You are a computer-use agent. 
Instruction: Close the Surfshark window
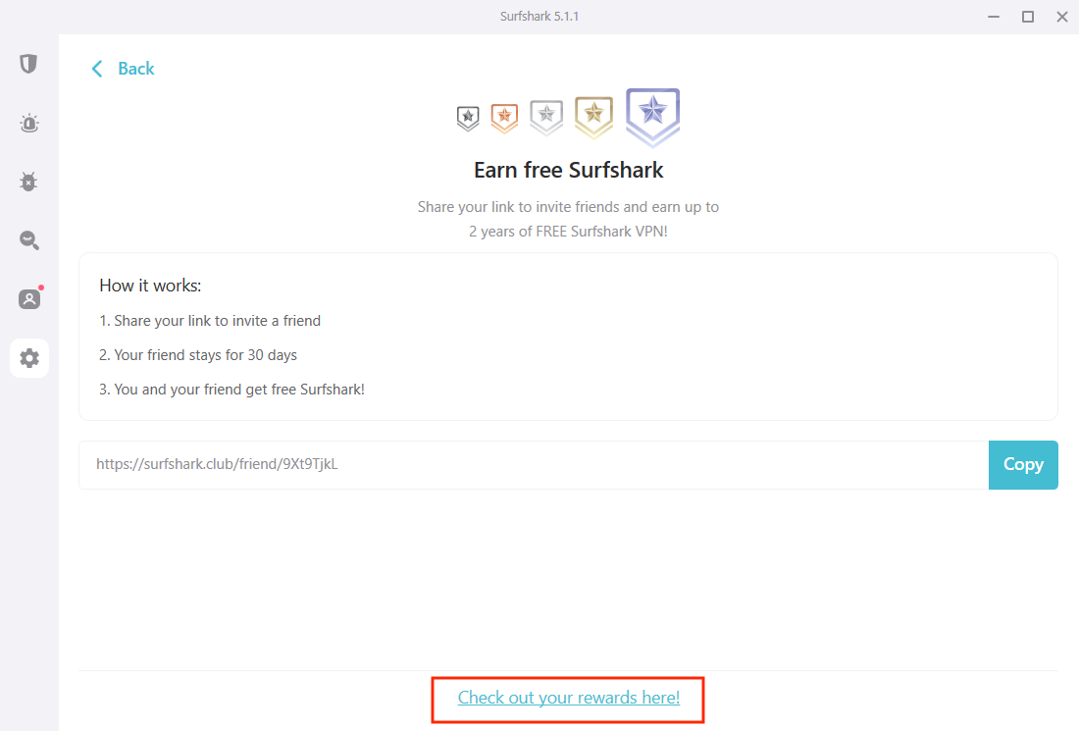[1061, 17]
